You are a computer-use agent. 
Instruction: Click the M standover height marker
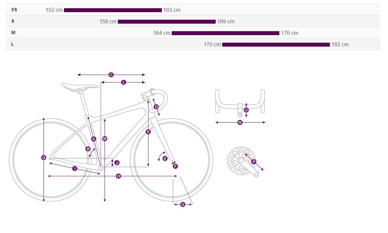(105, 139)
